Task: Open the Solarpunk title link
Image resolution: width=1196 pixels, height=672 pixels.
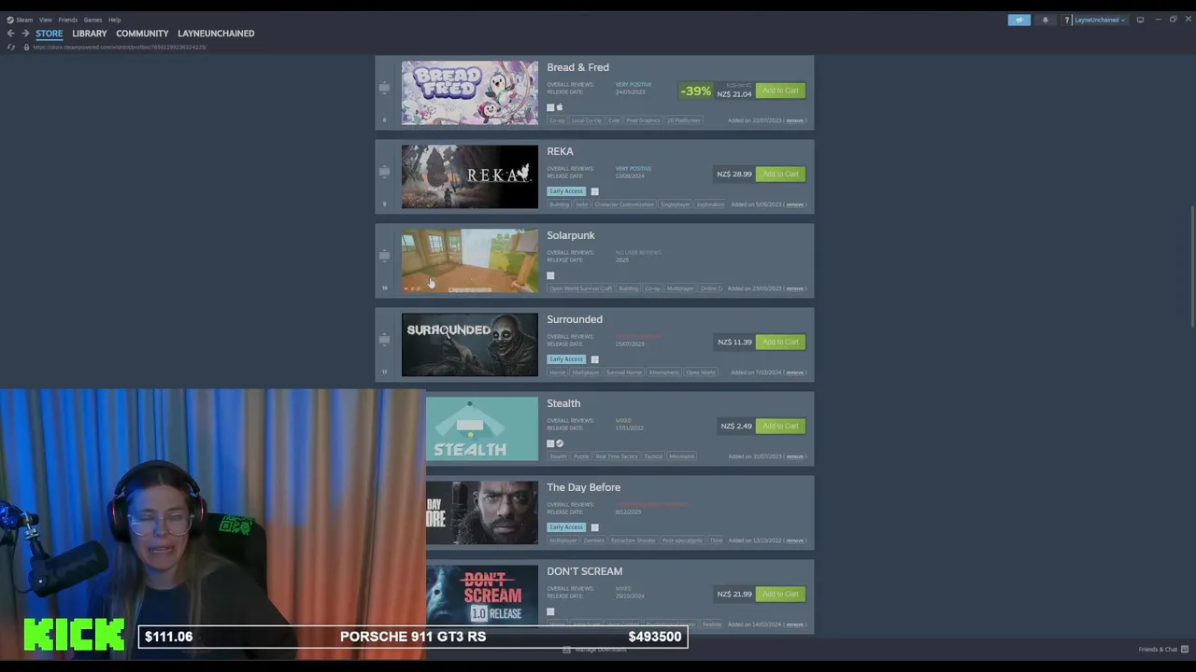Action: 571,235
